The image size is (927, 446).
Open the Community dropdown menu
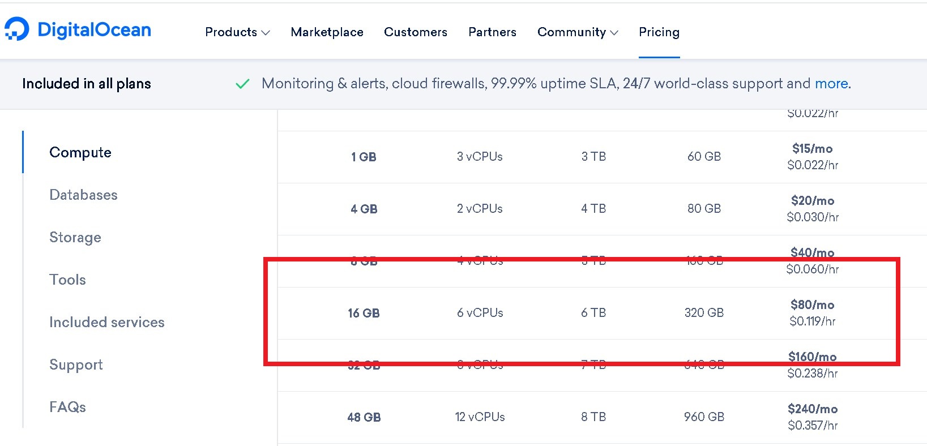(578, 32)
